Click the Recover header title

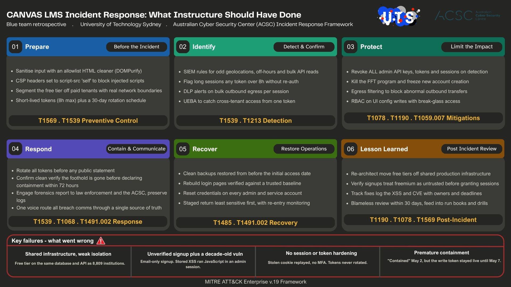(205, 149)
